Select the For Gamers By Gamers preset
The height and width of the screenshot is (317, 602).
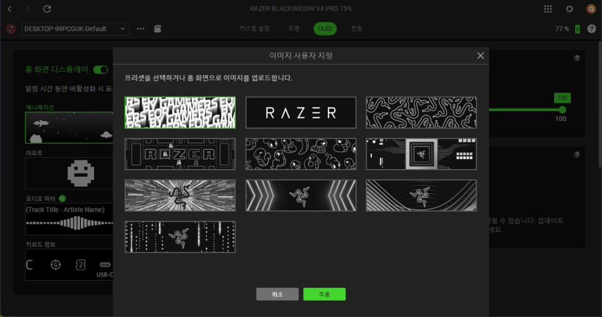[x=180, y=112]
